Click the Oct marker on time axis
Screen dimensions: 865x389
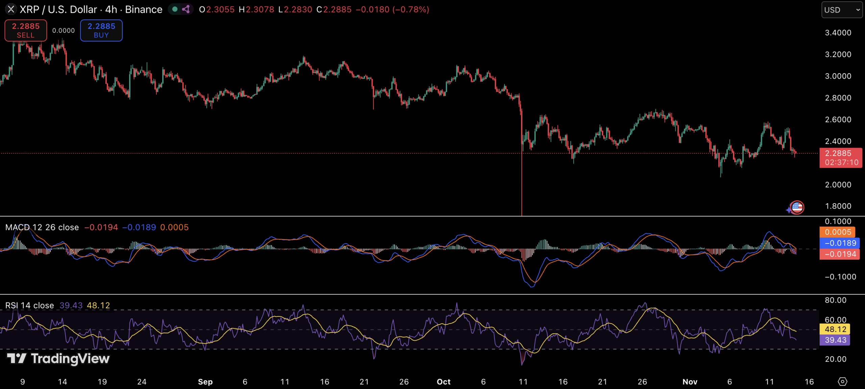click(443, 382)
